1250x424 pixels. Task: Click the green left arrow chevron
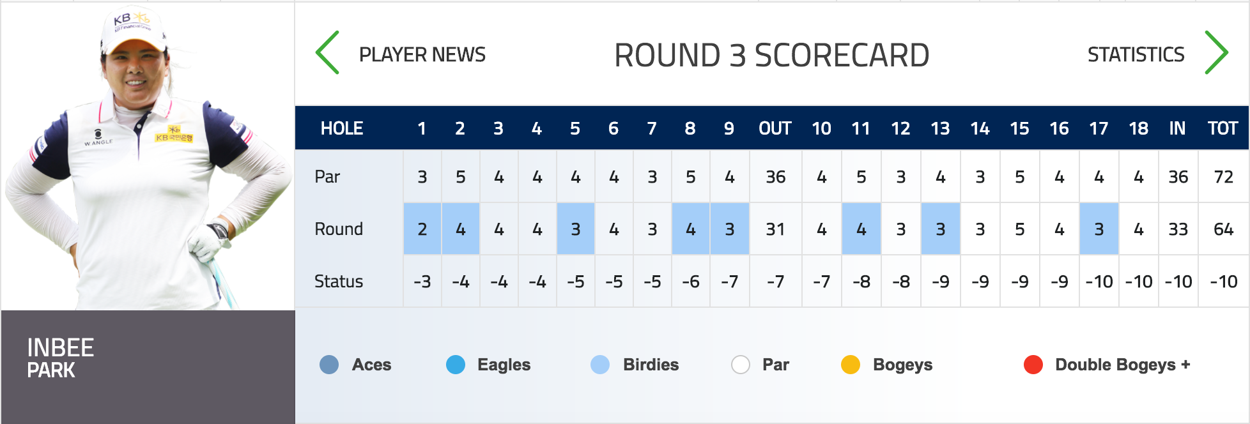[327, 53]
